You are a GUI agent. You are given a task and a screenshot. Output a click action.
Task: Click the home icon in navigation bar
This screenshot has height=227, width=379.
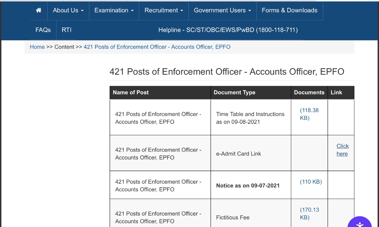pyautogui.click(x=39, y=10)
